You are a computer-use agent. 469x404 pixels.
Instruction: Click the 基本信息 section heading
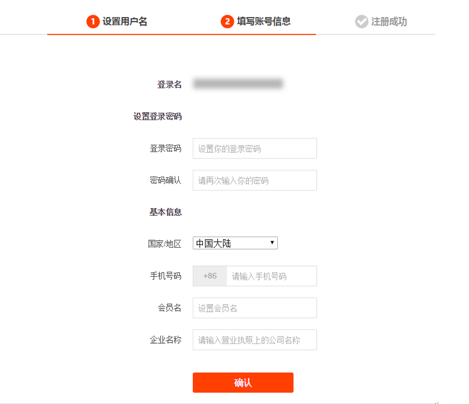pos(165,212)
